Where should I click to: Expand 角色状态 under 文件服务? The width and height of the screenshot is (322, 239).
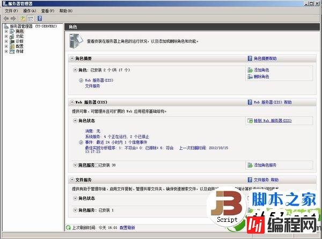pos(75,198)
